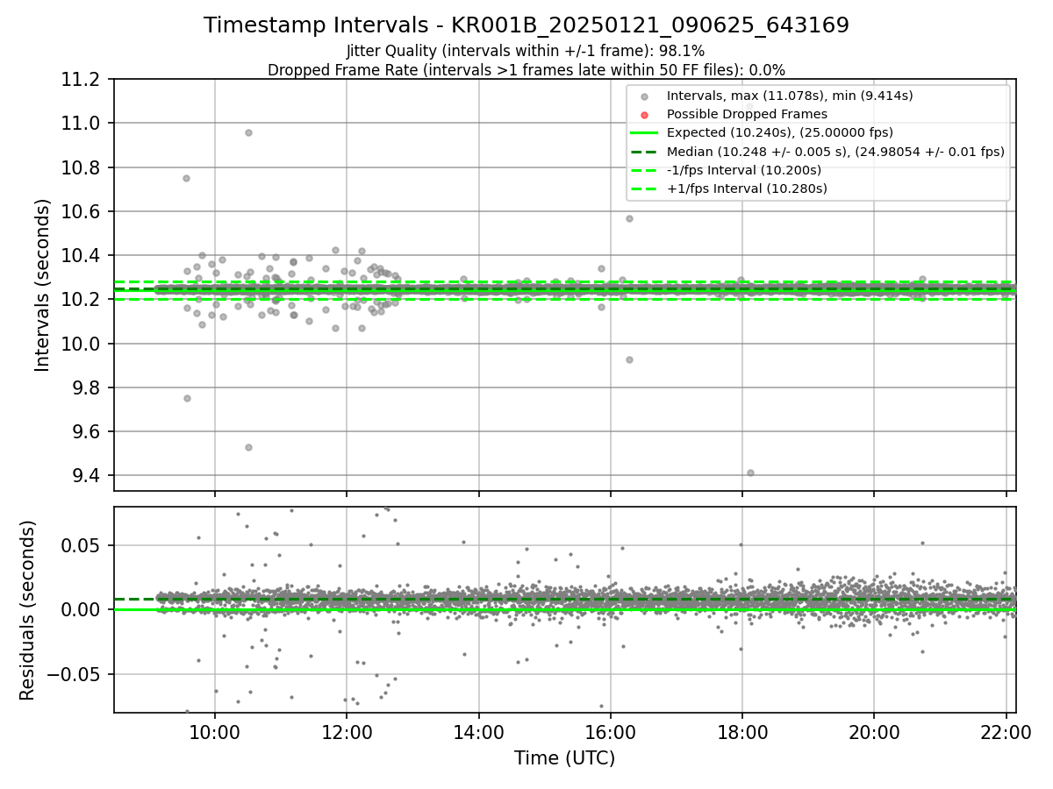Click the gray dot marker in the legend
This screenshot has width=1053, height=789.
pos(645,96)
